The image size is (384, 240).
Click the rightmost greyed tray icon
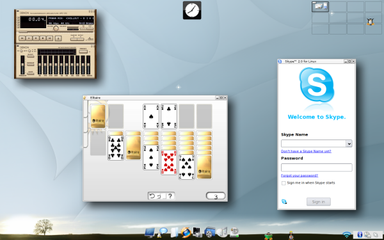tap(376, 235)
